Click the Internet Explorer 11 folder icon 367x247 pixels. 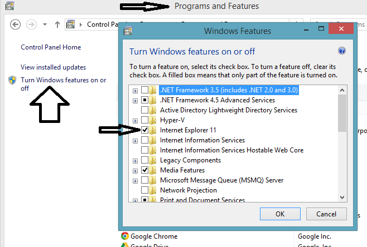153,130
